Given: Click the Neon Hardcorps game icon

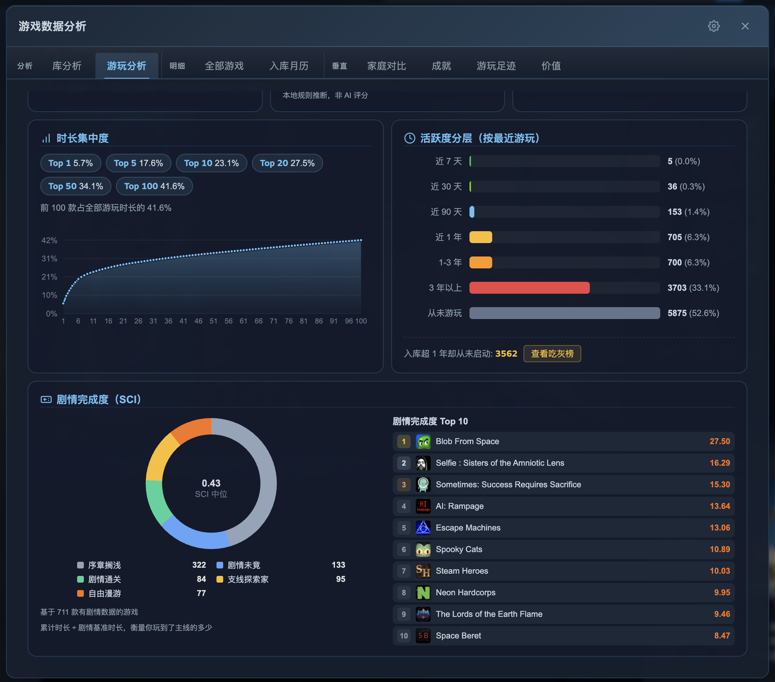Looking at the screenshot, I should pos(423,593).
